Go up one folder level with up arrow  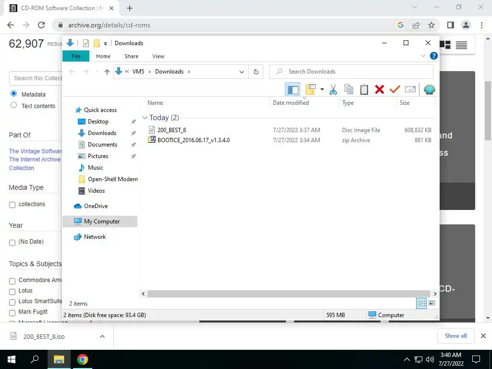[x=107, y=72]
